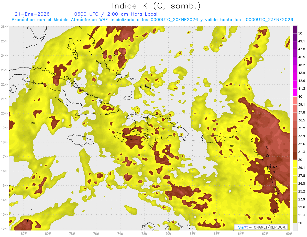This screenshot has width=307, height=237.
Task: Click "0600 UTC / 2:00 am Hora Local"
Action: point(116,14)
